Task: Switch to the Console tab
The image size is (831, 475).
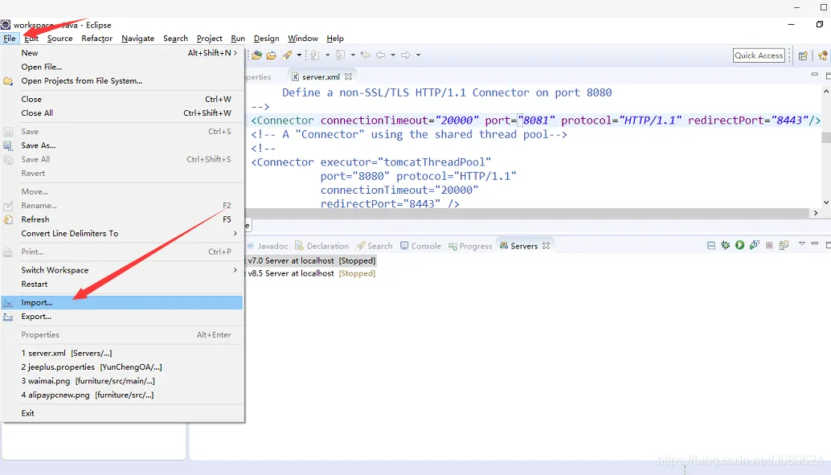Action: pos(421,246)
